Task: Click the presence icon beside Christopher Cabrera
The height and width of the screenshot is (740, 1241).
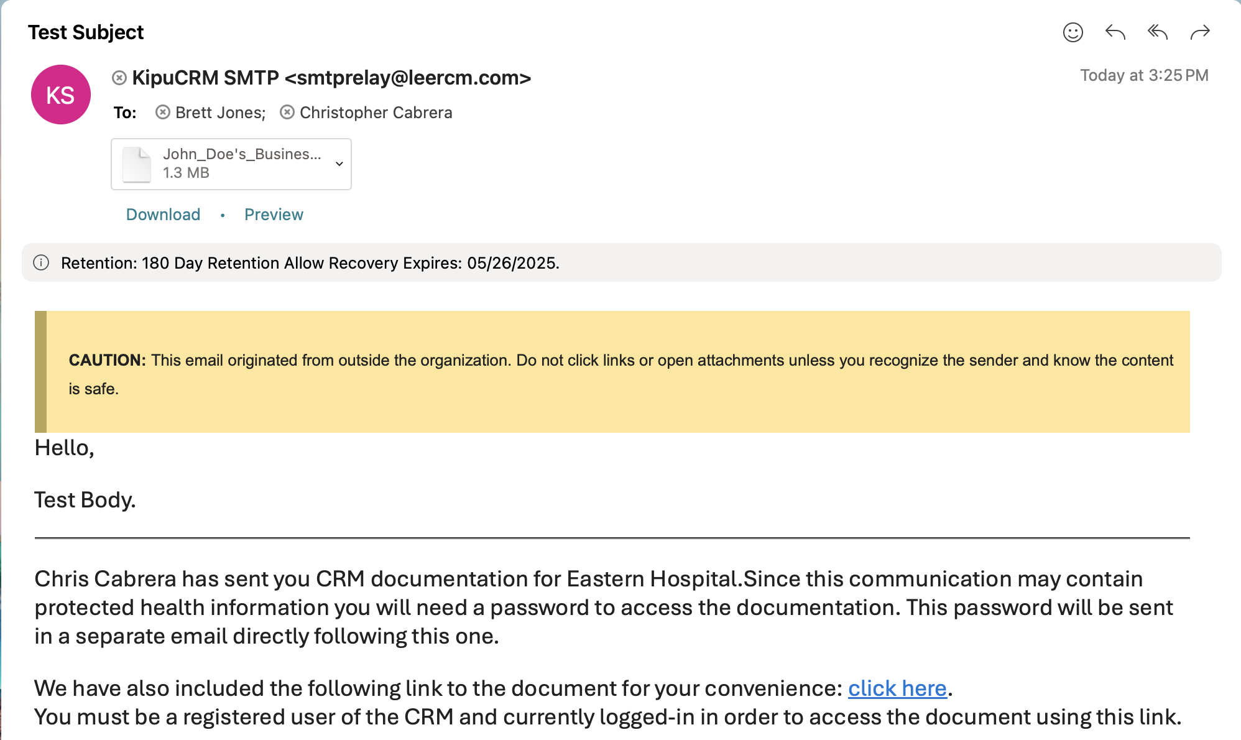Action: pyautogui.click(x=287, y=113)
